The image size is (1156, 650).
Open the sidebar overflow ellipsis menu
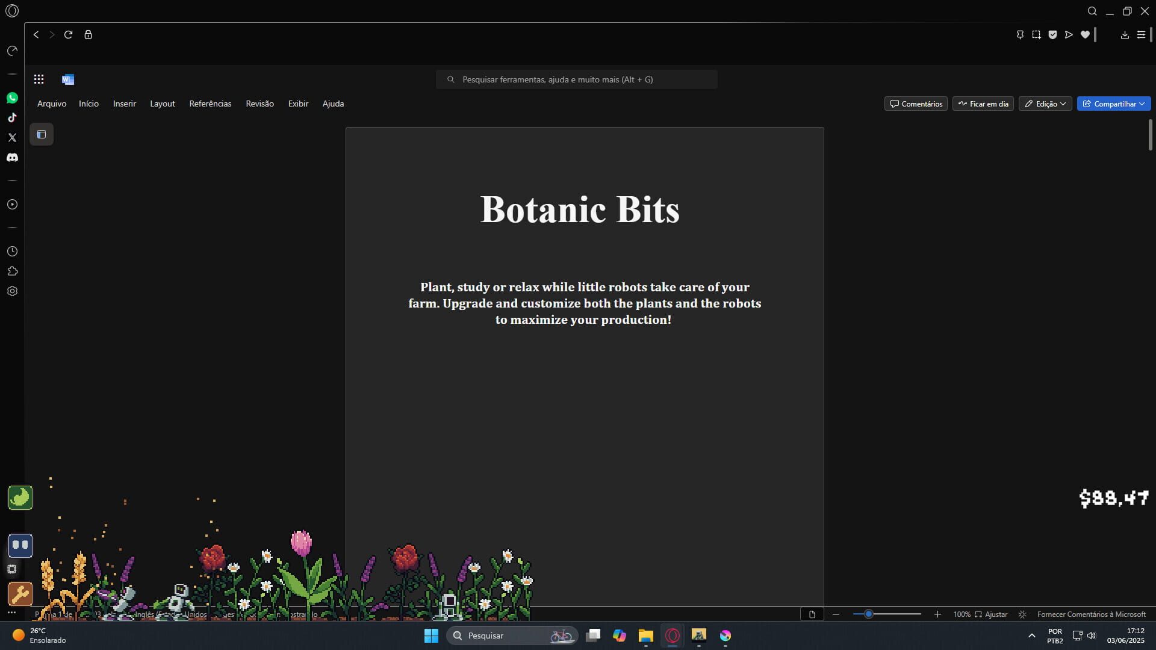pos(12,612)
